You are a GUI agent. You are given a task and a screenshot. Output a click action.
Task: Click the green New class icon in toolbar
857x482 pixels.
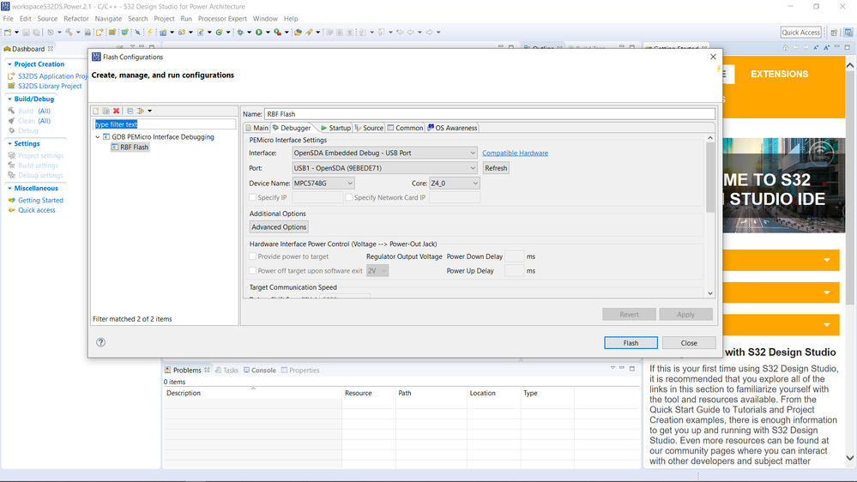(x=219, y=33)
